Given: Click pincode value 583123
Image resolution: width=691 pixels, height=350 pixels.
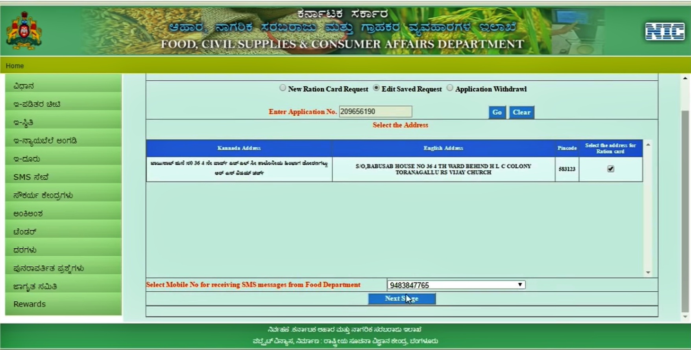Looking at the screenshot, I should (x=567, y=169).
